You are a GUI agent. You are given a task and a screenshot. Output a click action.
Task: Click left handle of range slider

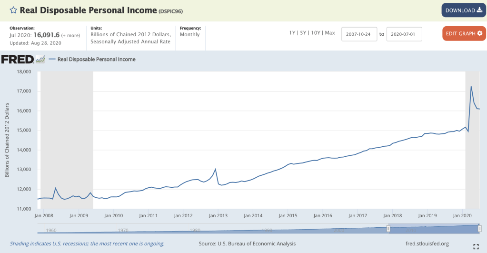[x=388, y=229]
